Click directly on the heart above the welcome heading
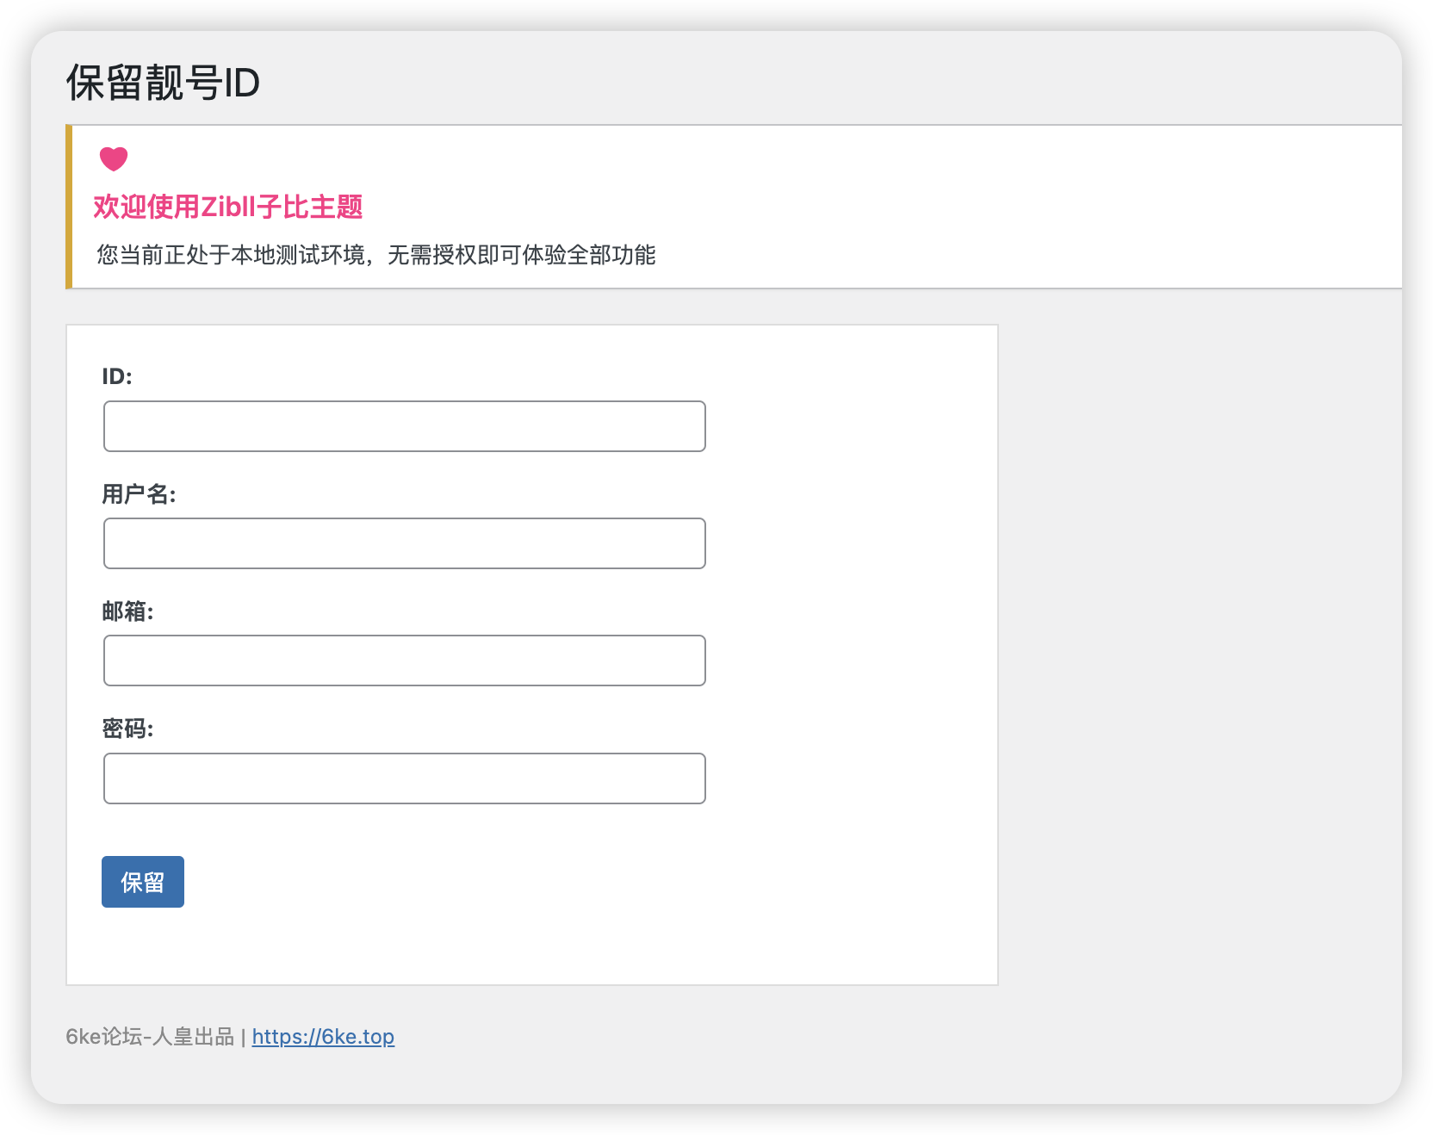1433x1135 pixels. click(114, 158)
